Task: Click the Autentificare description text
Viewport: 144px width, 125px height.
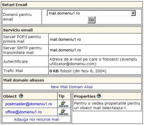Action: point(93,62)
